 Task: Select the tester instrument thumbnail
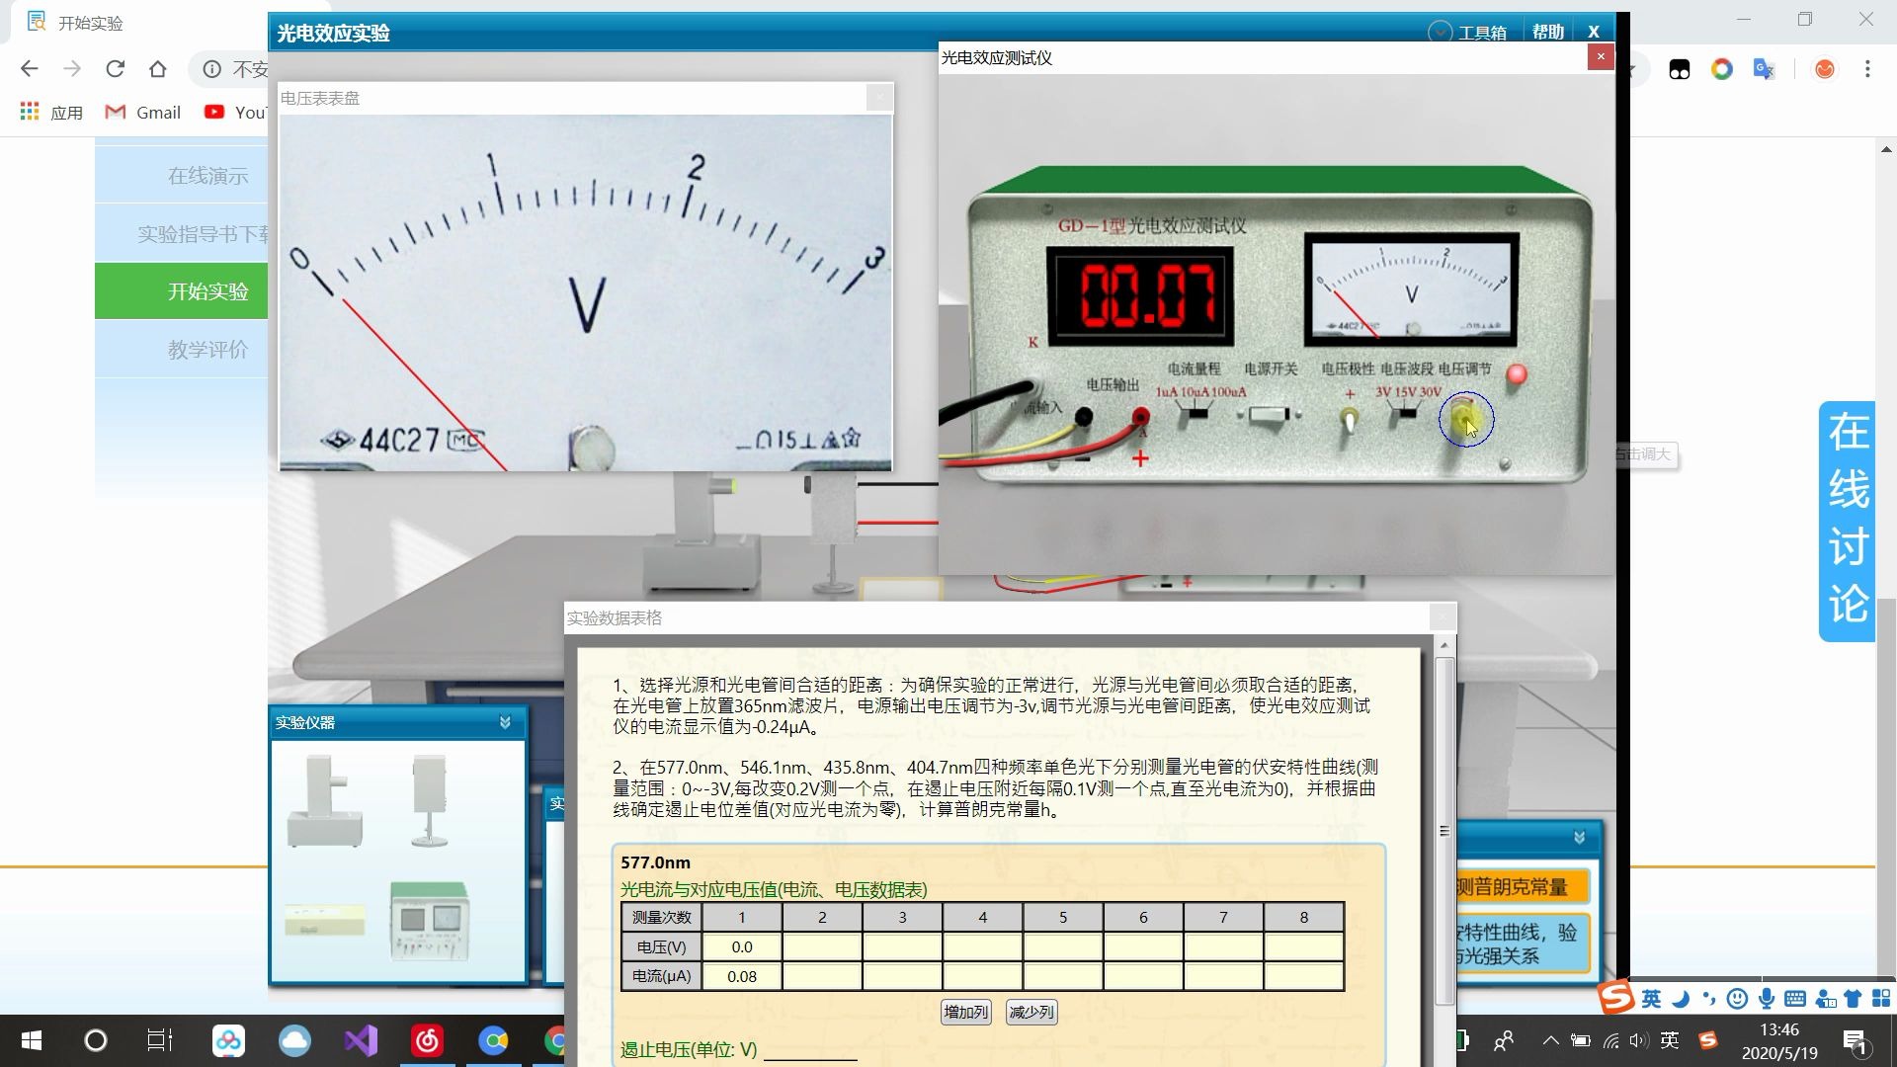429,921
